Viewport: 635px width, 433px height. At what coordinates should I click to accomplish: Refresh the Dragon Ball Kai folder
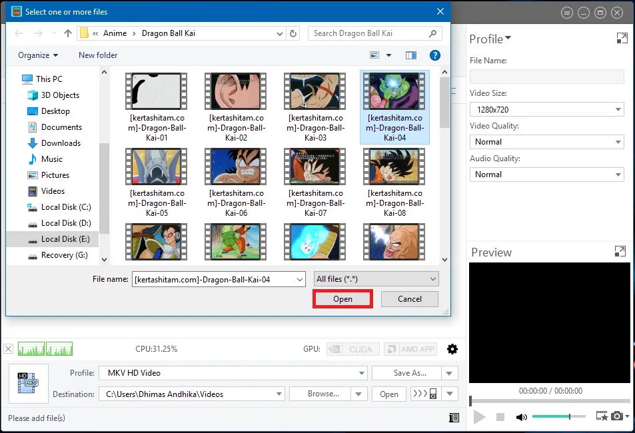(x=293, y=33)
